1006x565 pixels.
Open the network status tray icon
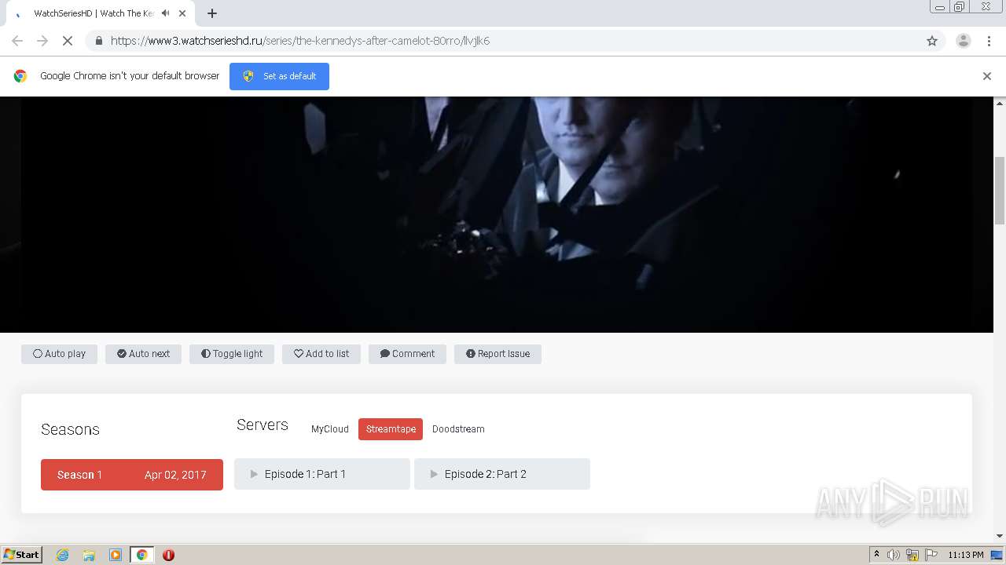912,555
